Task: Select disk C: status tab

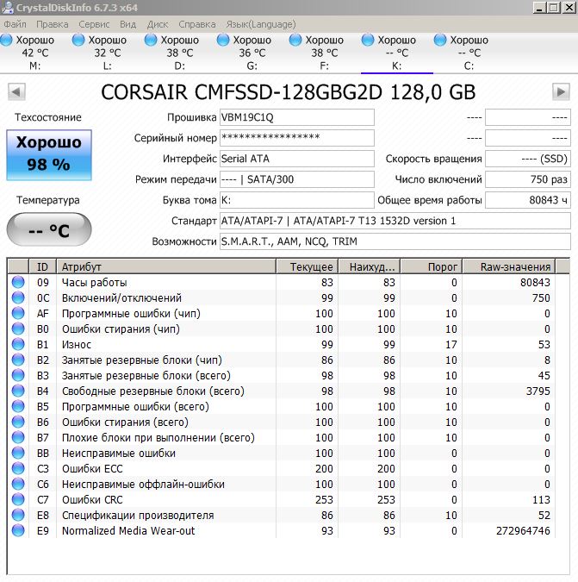Action: click(469, 53)
